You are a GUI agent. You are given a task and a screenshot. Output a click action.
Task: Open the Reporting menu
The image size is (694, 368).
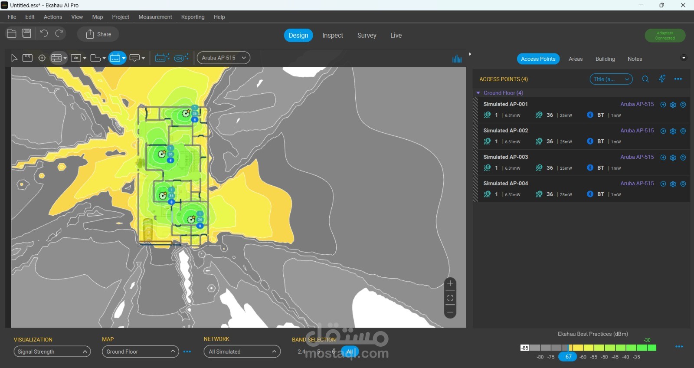[193, 17]
